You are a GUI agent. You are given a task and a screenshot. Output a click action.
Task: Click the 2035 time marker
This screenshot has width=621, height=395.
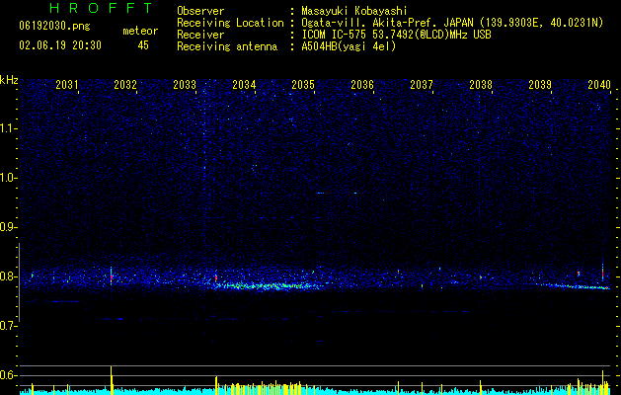[303, 85]
